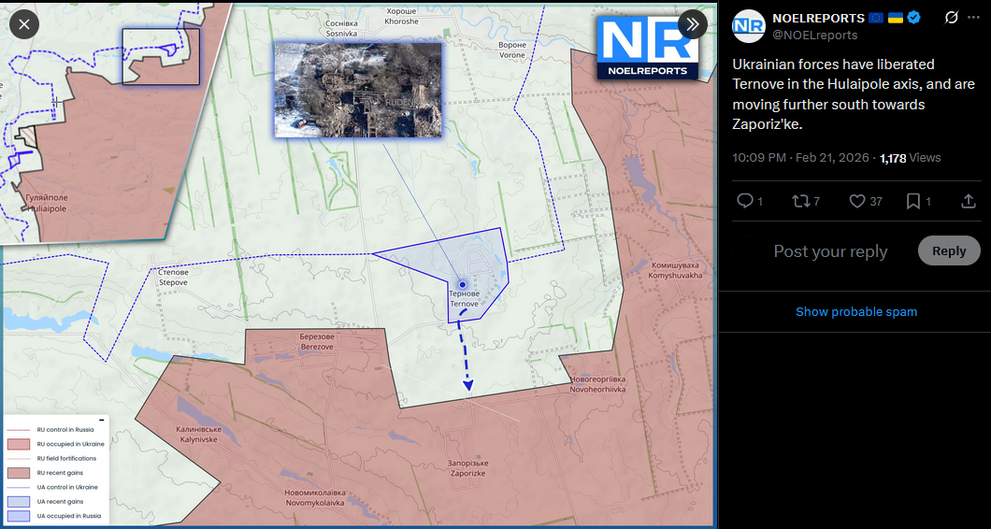Click the Kalynivske label on map
991x529 pixels.
[198, 434]
